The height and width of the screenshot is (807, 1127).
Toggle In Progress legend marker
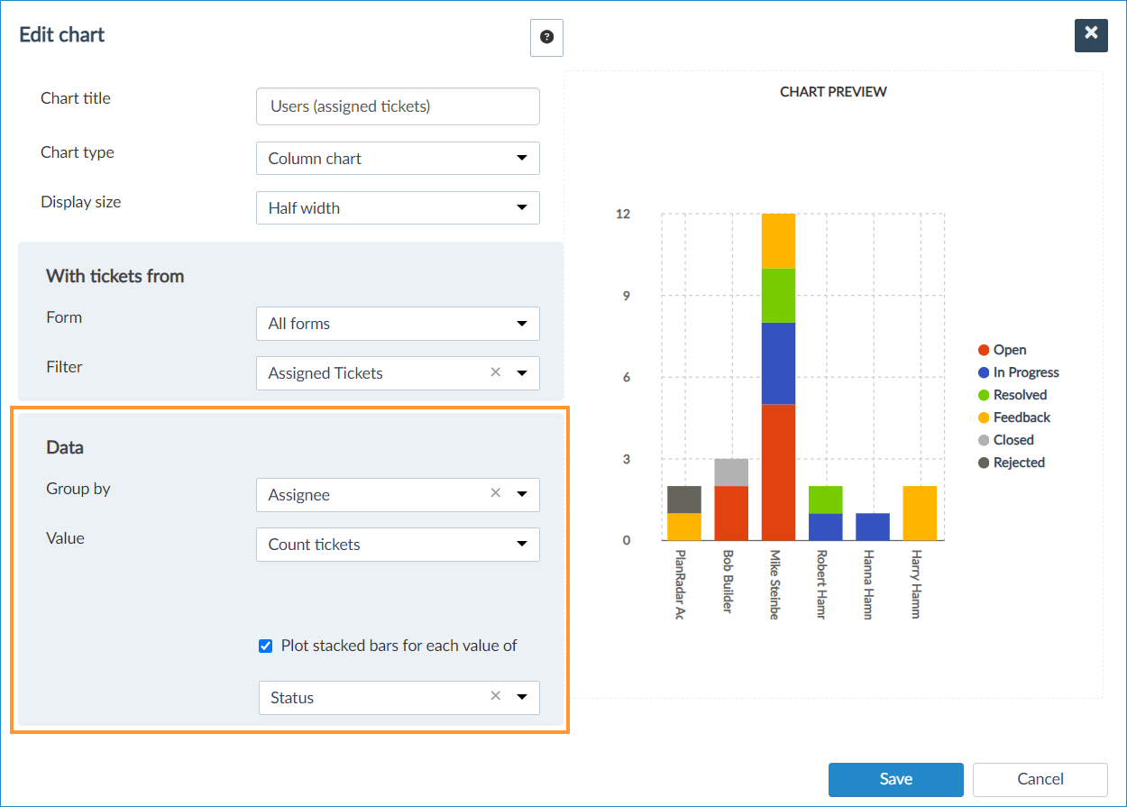point(985,372)
